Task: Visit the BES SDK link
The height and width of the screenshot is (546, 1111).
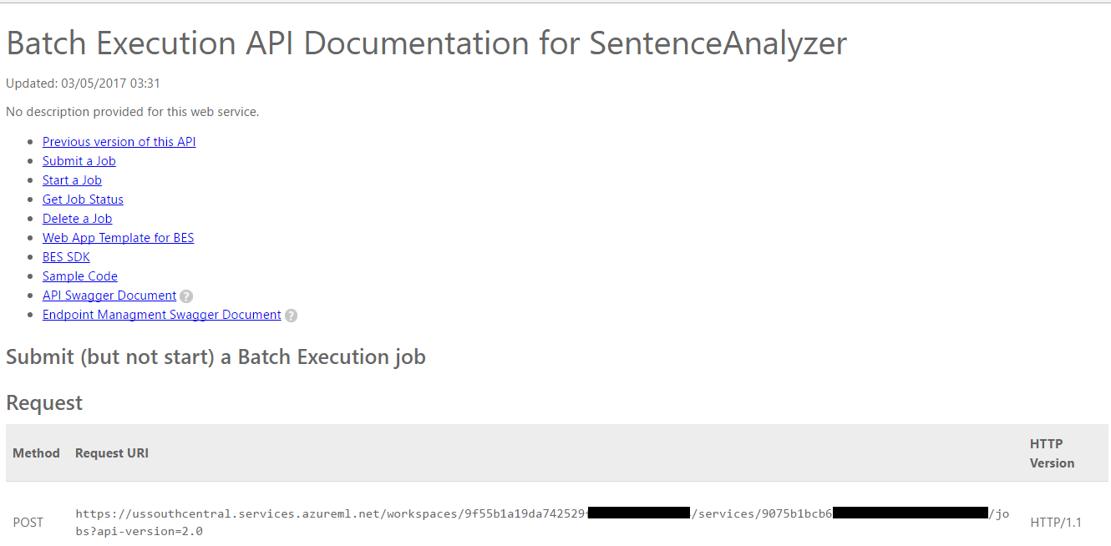Action: pyautogui.click(x=66, y=257)
